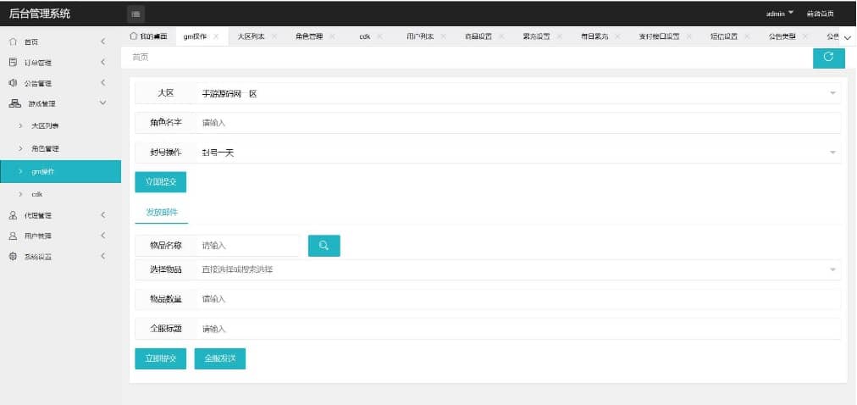This screenshot has height=405, width=857.
Task: Expand the 选择物品 dropdown list
Action: click(517, 269)
